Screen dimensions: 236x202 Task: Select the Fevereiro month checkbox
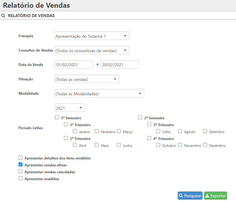coord(97,131)
